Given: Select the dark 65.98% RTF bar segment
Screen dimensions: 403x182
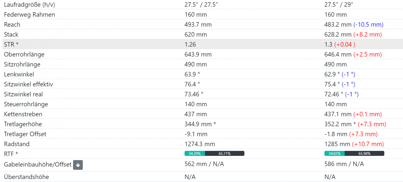Looking at the screenshot, I should tap(364, 154).
